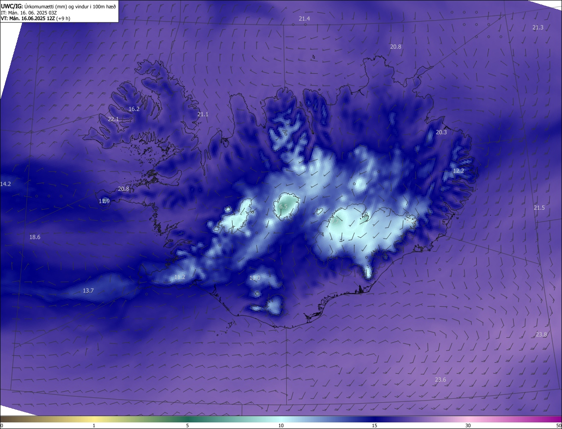Viewport: 562px width, 429px height.
Task: Click the 'IT: Mán. 16. 06. 2025 03Z' line
Action: click(x=29, y=13)
